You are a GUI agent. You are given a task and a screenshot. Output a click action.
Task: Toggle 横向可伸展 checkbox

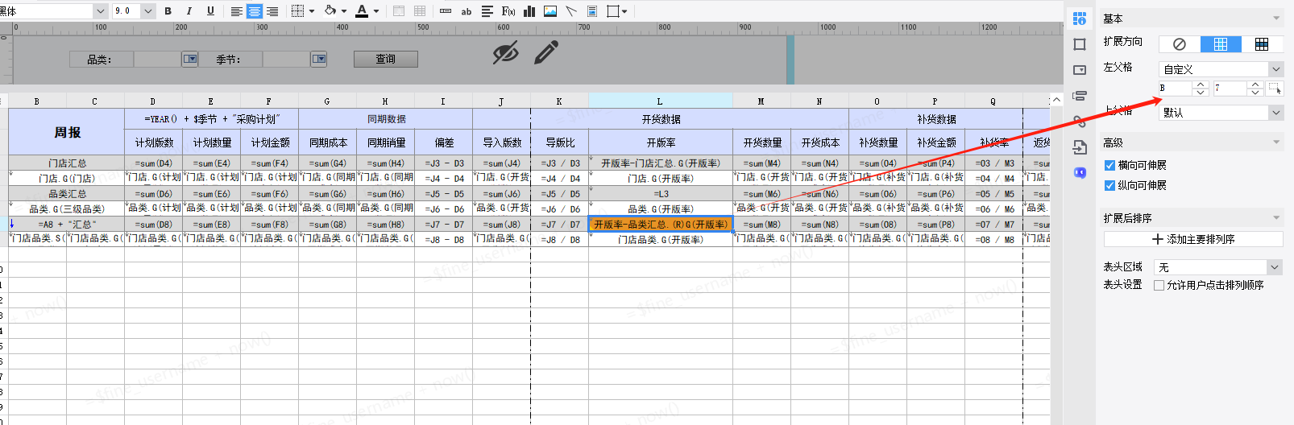[x=1109, y=165]
